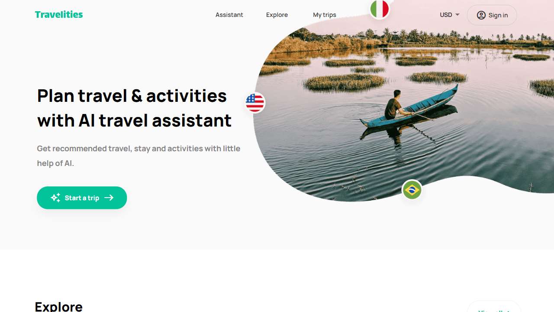Click the blue canoe in the hero image
Screen dimensions: 554x312
(x=409, y=107)
